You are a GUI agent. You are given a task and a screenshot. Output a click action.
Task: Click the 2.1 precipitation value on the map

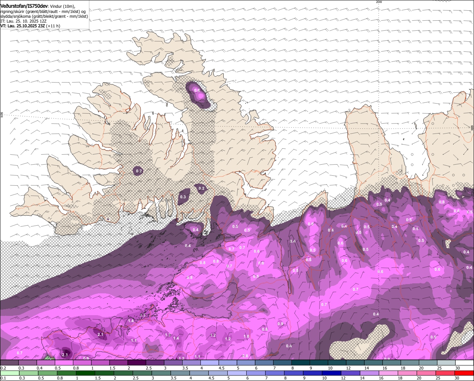100,334
